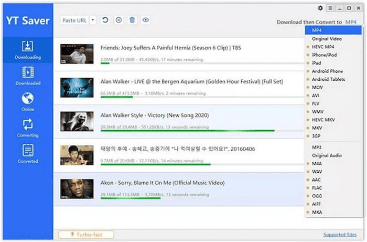Click the YT Saver logo text
The height and width of the screenshot is (242, 367).
click(28, 20)
